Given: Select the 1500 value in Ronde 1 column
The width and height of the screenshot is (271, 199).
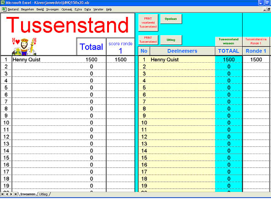Looking at the screenshot, I should (256, 59).
